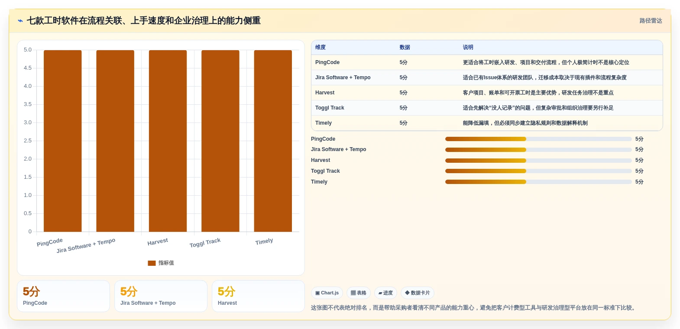Click the Timely bar in the chart

[273, 141]
